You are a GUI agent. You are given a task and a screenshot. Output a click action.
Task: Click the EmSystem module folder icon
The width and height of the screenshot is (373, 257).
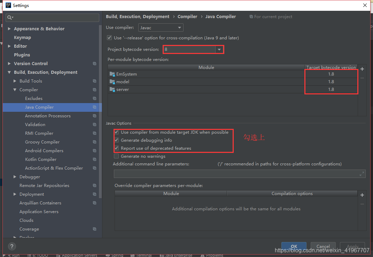(112, 74)
